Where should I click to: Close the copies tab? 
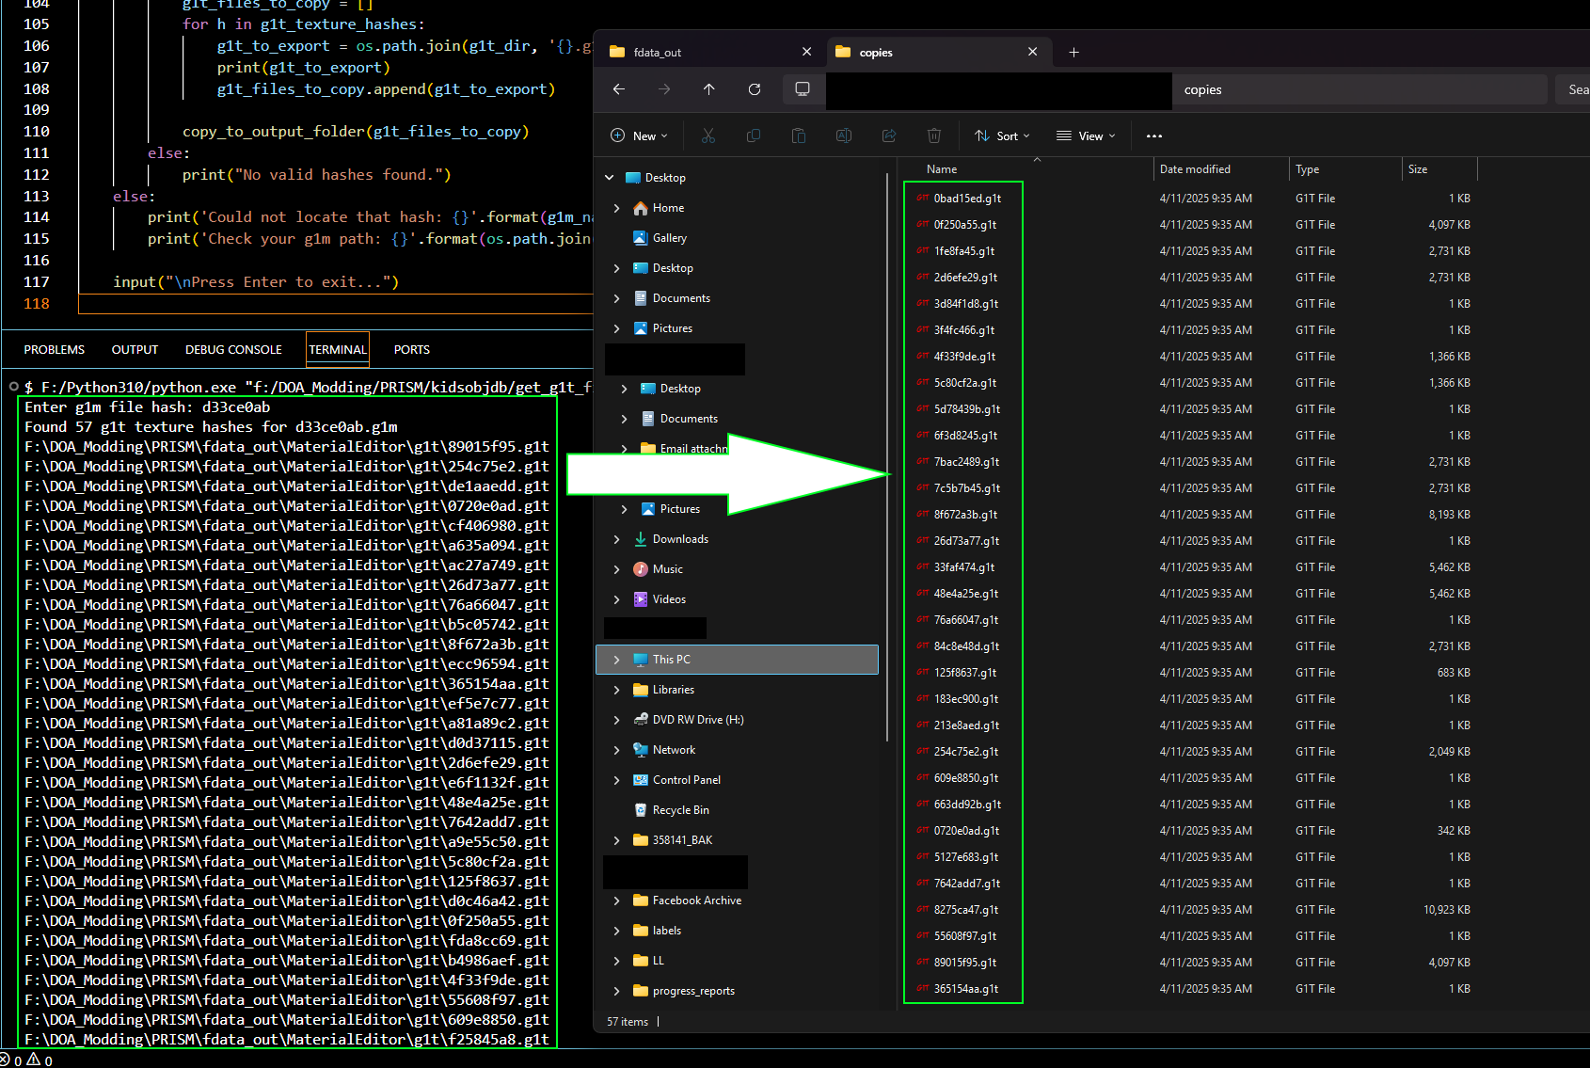pos(1032,52)
